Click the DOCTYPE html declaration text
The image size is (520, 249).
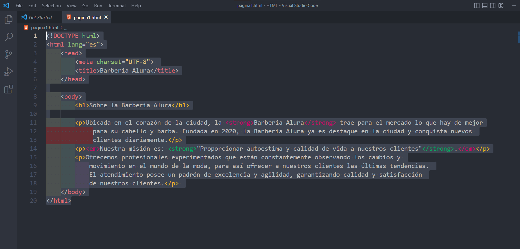coord(73,36)
